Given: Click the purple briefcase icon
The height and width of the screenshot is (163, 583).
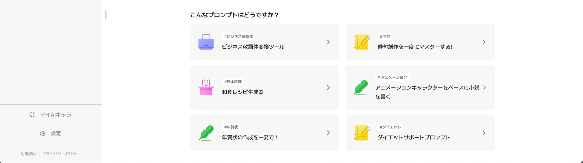Looking at the screenshot, I should click(x=206, y=42).
